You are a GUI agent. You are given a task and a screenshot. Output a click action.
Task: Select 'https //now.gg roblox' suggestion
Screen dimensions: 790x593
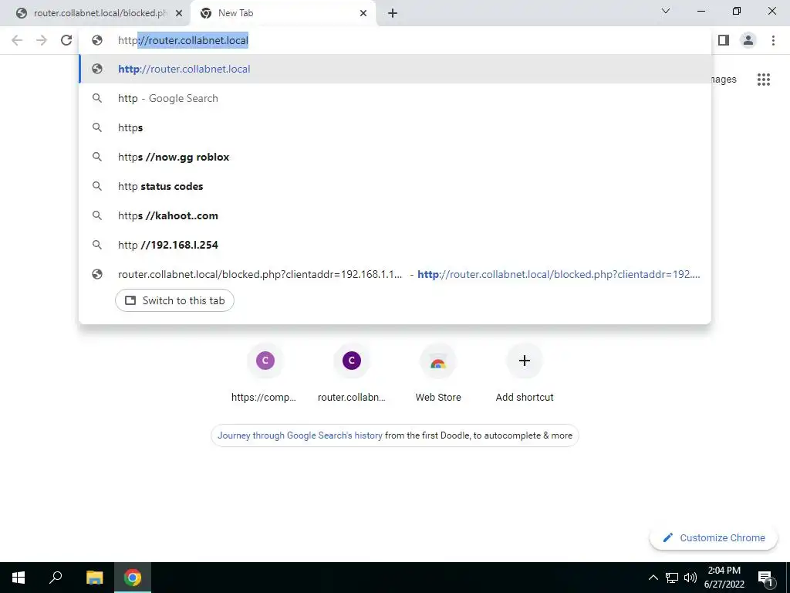coord(395,157)
